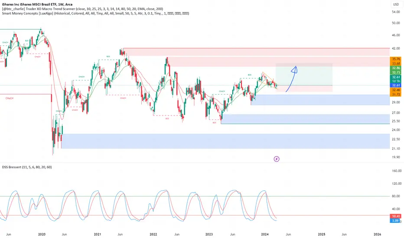
Task: Click the green 32.86 price tag
Action: (396, 68)
